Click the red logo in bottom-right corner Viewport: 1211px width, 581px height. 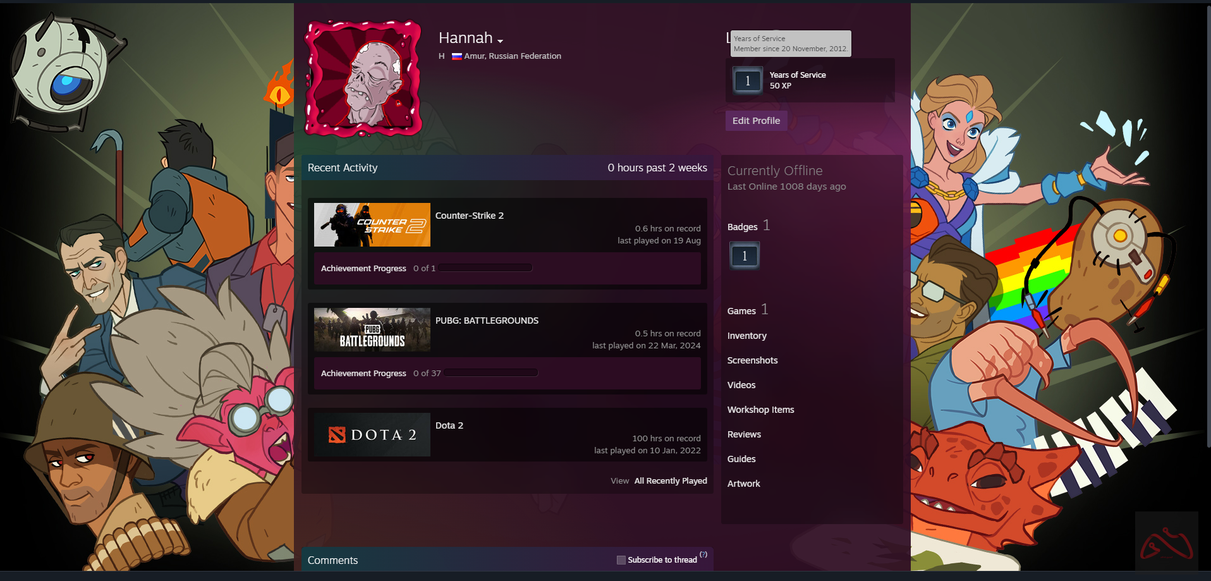coord(1166,543)
